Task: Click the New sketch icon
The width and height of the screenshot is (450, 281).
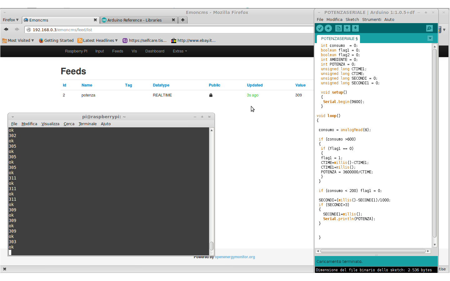Action: point(338,28)
